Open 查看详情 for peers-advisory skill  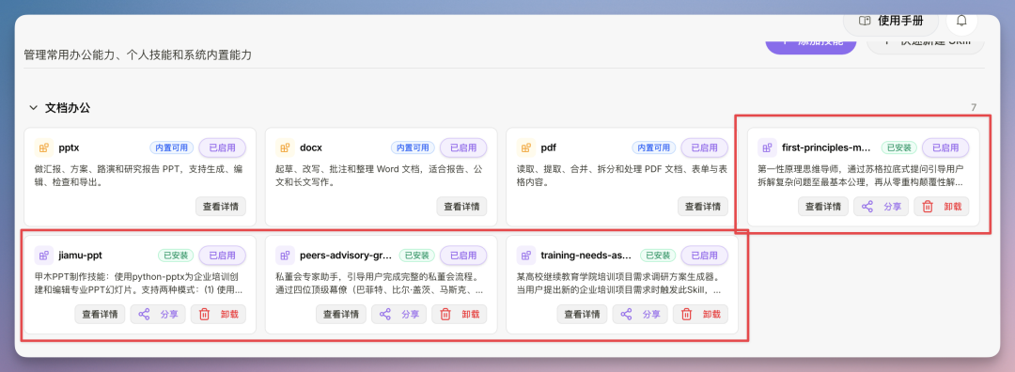(x=341, y=315)
